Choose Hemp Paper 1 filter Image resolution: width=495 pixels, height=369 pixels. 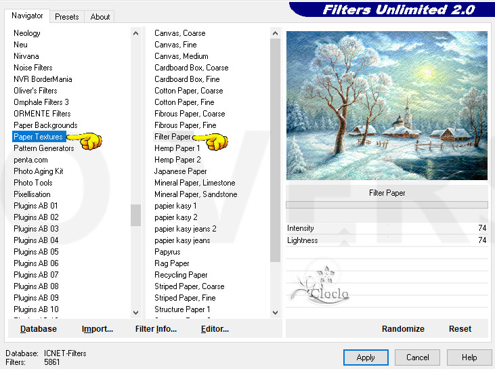[x=177, y=148]
